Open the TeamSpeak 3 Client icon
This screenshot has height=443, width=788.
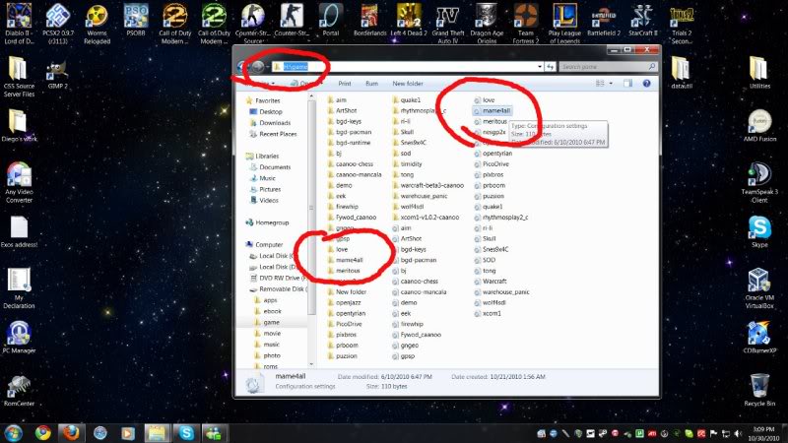pos(758,174)
